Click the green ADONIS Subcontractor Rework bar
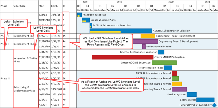The image size is (218, 108). (175, 79)
